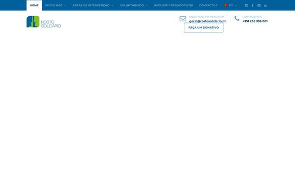295x196 pixels.
Task: Click the phone handset icon
Action: (x=237, y=18)
